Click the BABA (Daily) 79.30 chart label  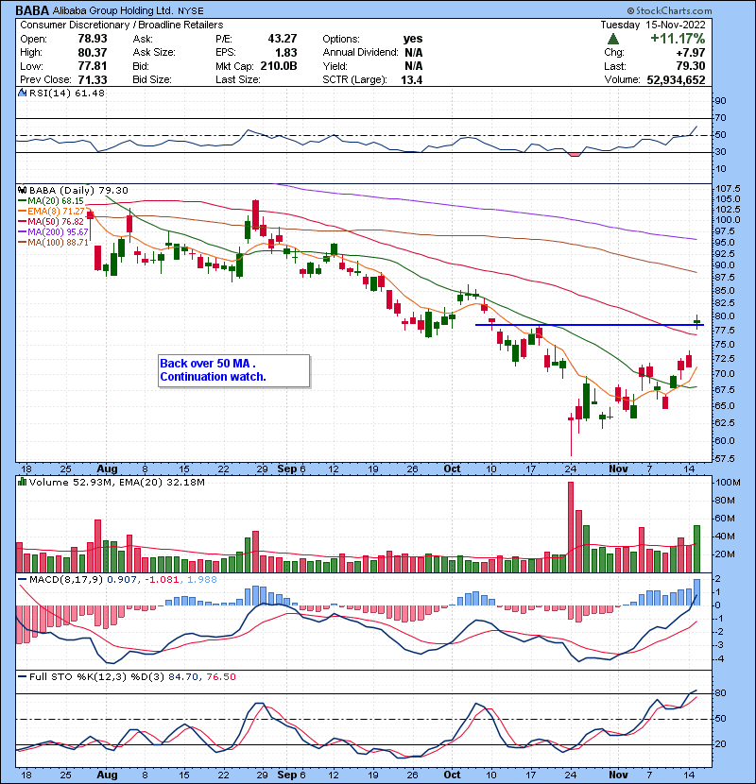[78, 191]
